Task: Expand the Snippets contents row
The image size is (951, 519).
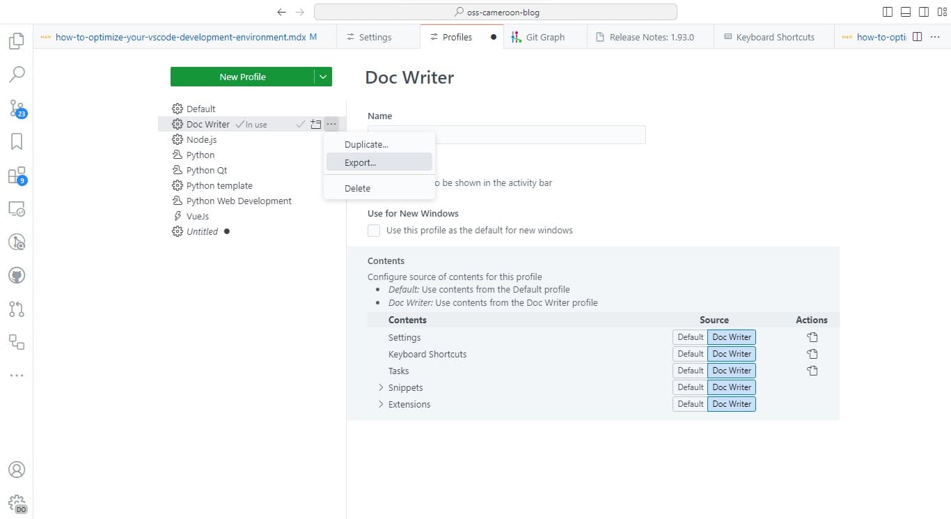Action: pyautogui.click(x=381, y=387)
